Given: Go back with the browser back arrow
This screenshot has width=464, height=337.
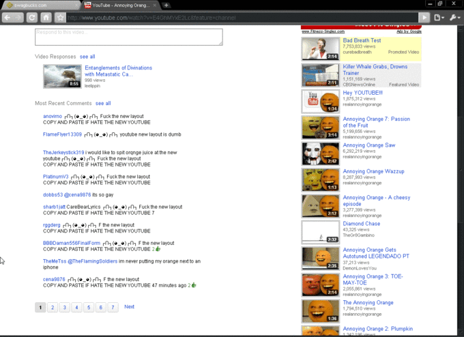Looking at the screenshot, I should click(x=8, y=18).
